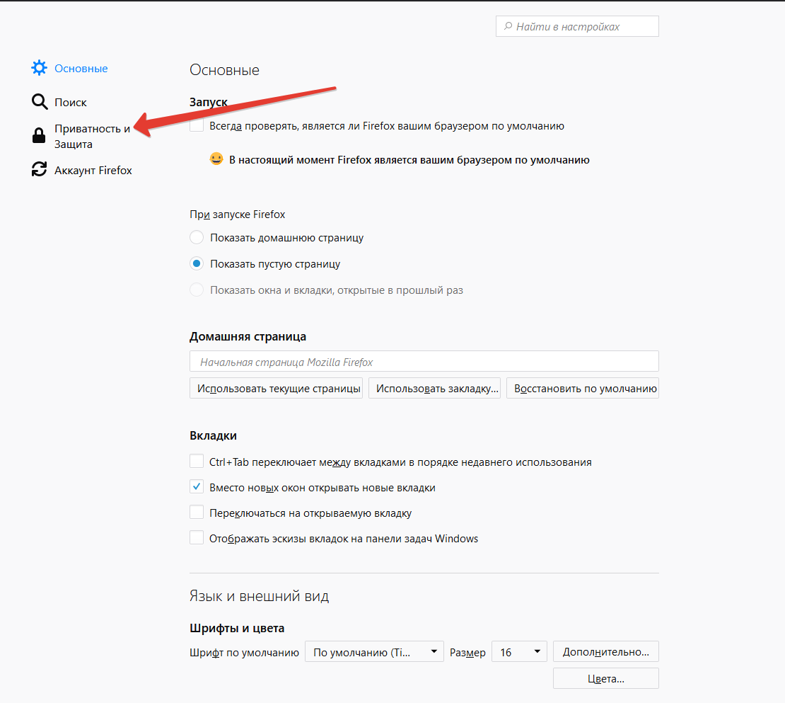Enable always check default browser checkbox
The height and width of the screenshot is (703, 785).
[197, 125]
